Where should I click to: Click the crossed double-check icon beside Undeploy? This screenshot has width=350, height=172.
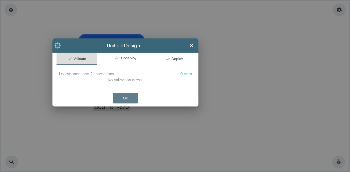[x=117, y=58]
